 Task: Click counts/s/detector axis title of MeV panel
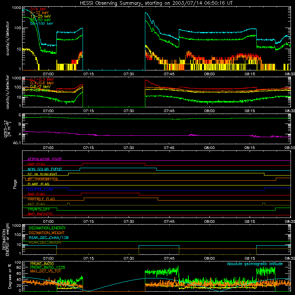pyautogui.click(x=7, y=92)
